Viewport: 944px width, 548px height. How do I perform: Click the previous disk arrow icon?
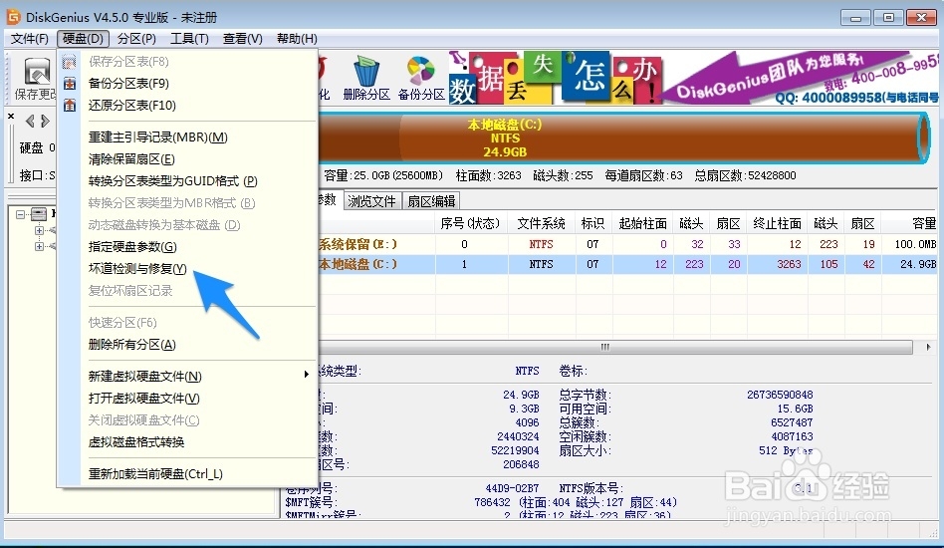(x=30, y=121)
